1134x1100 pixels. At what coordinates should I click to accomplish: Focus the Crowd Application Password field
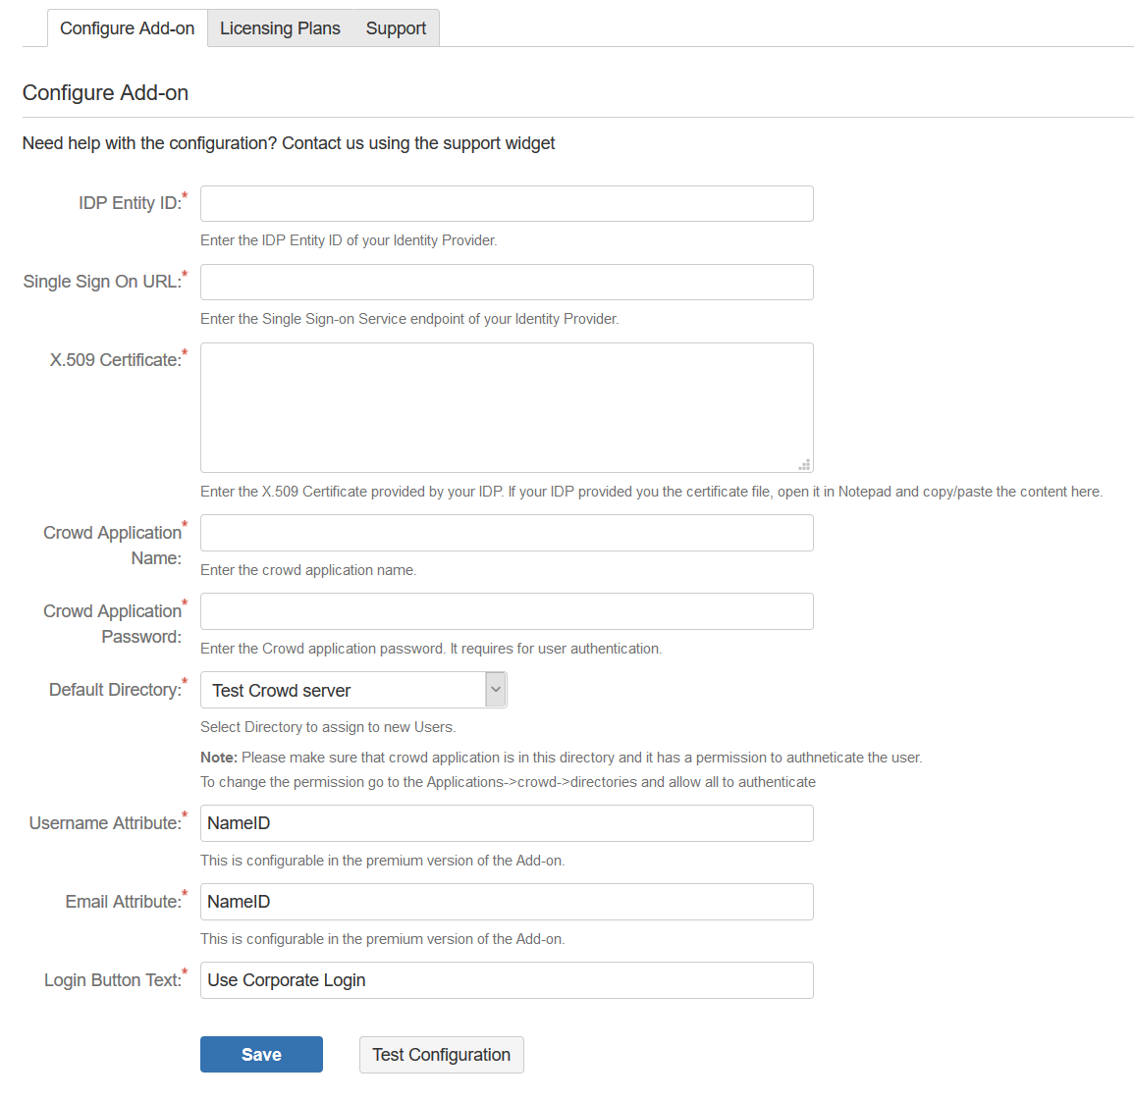pyautogui.click(x=507, y=611)
